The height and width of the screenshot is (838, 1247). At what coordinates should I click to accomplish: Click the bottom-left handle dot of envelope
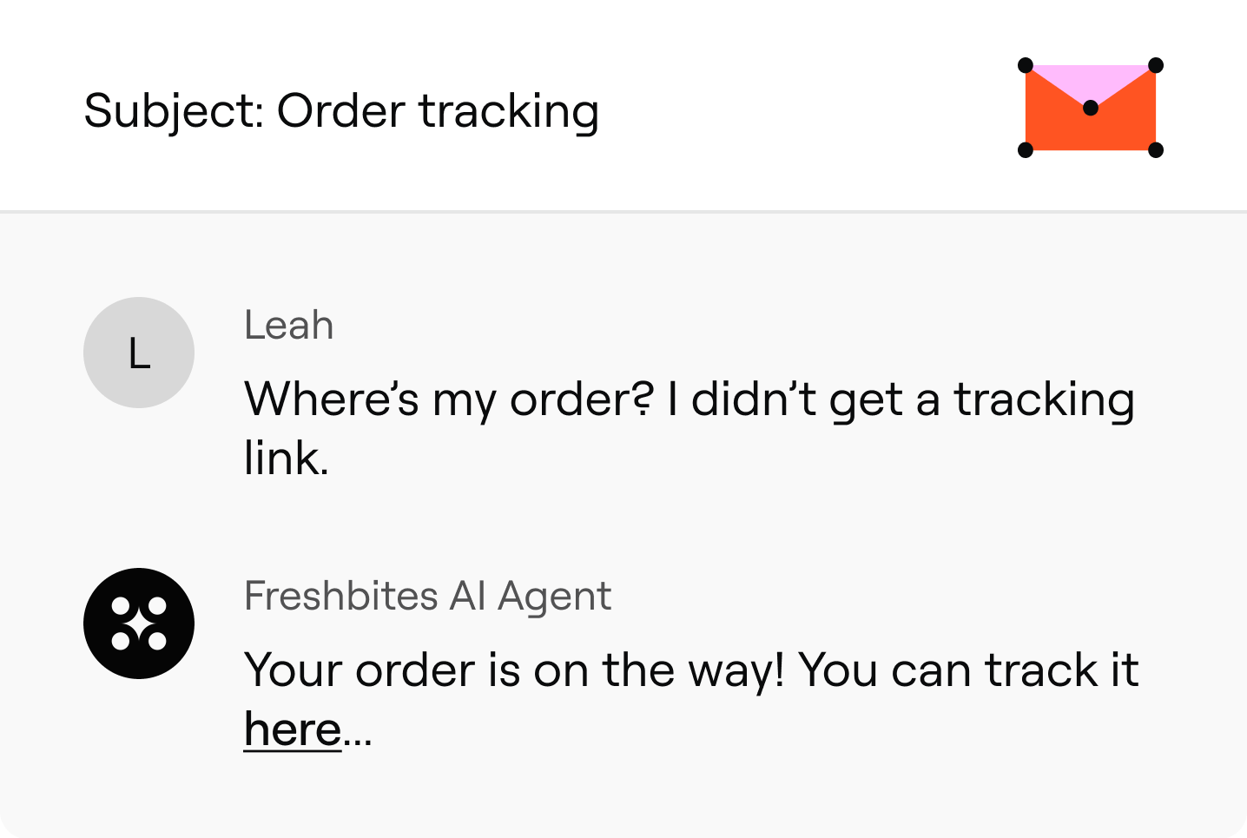[x=1026, y=150]
